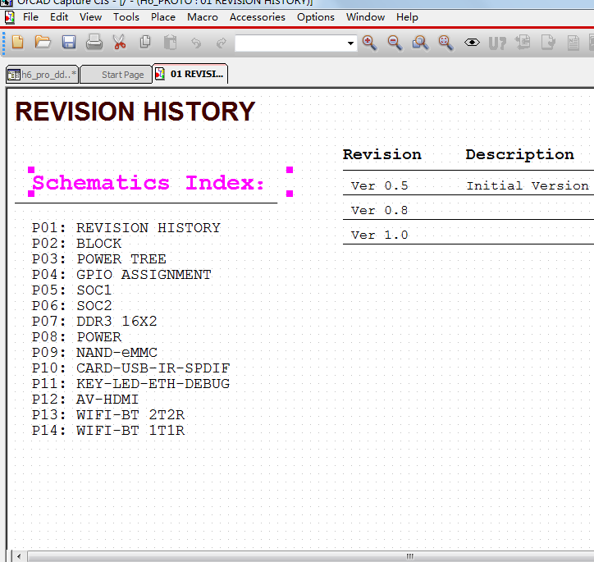The width and height of the screenshot is (594, 562).
Task: Create a new document with New icon
Action: [18, 43]
